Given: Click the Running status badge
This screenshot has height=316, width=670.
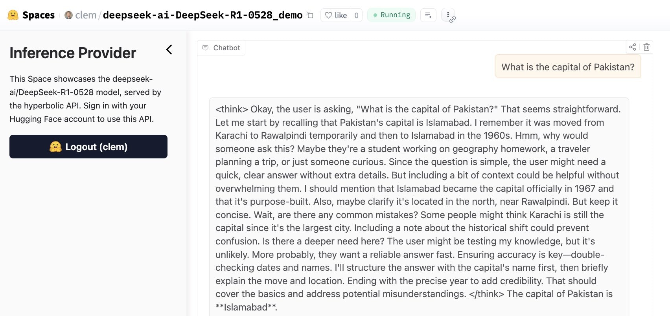Looking at the screenshot, I should pos(391,15).
